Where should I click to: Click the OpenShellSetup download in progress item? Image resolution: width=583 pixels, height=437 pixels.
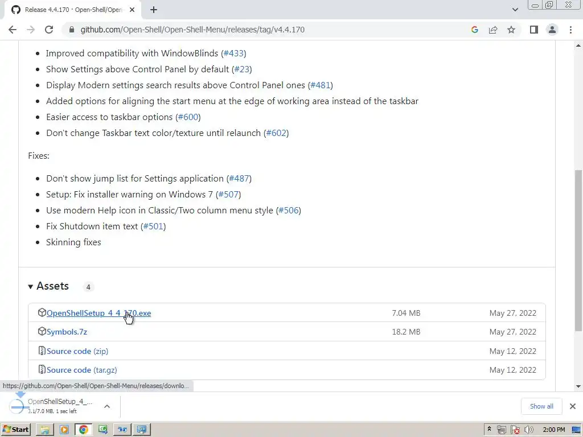[x=59, y=406]
